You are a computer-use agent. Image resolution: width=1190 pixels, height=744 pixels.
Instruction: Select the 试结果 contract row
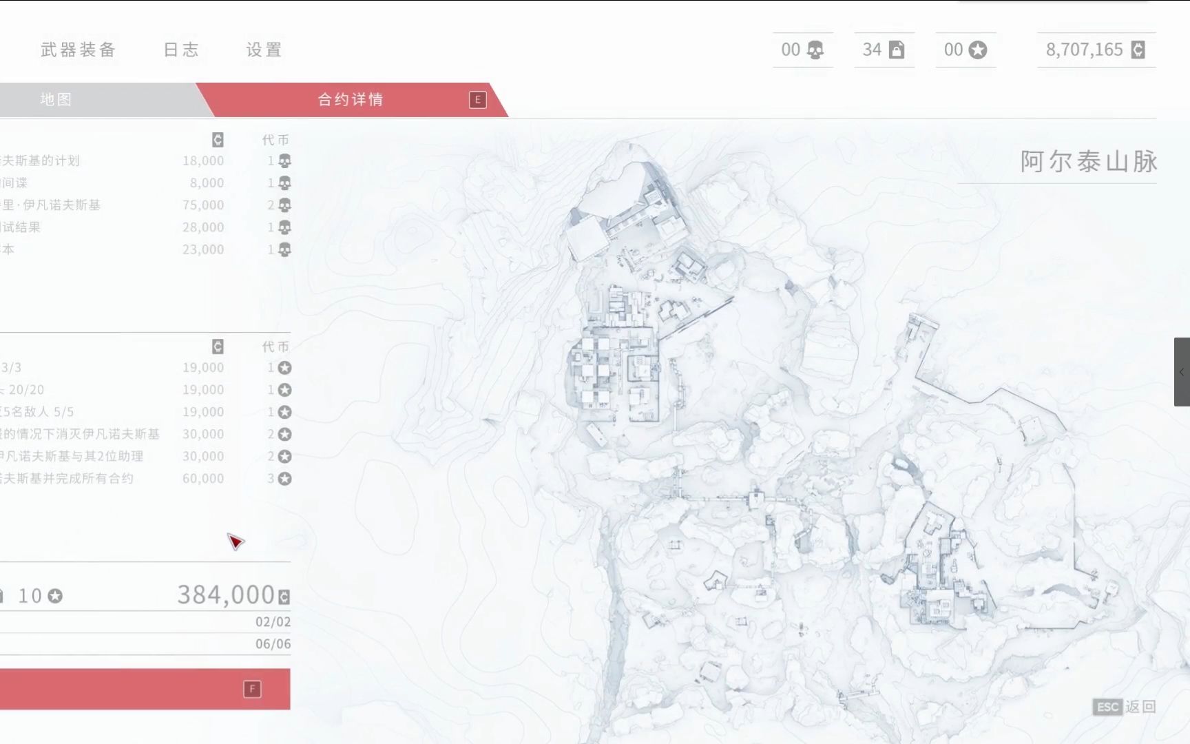(x=145, y=227)
